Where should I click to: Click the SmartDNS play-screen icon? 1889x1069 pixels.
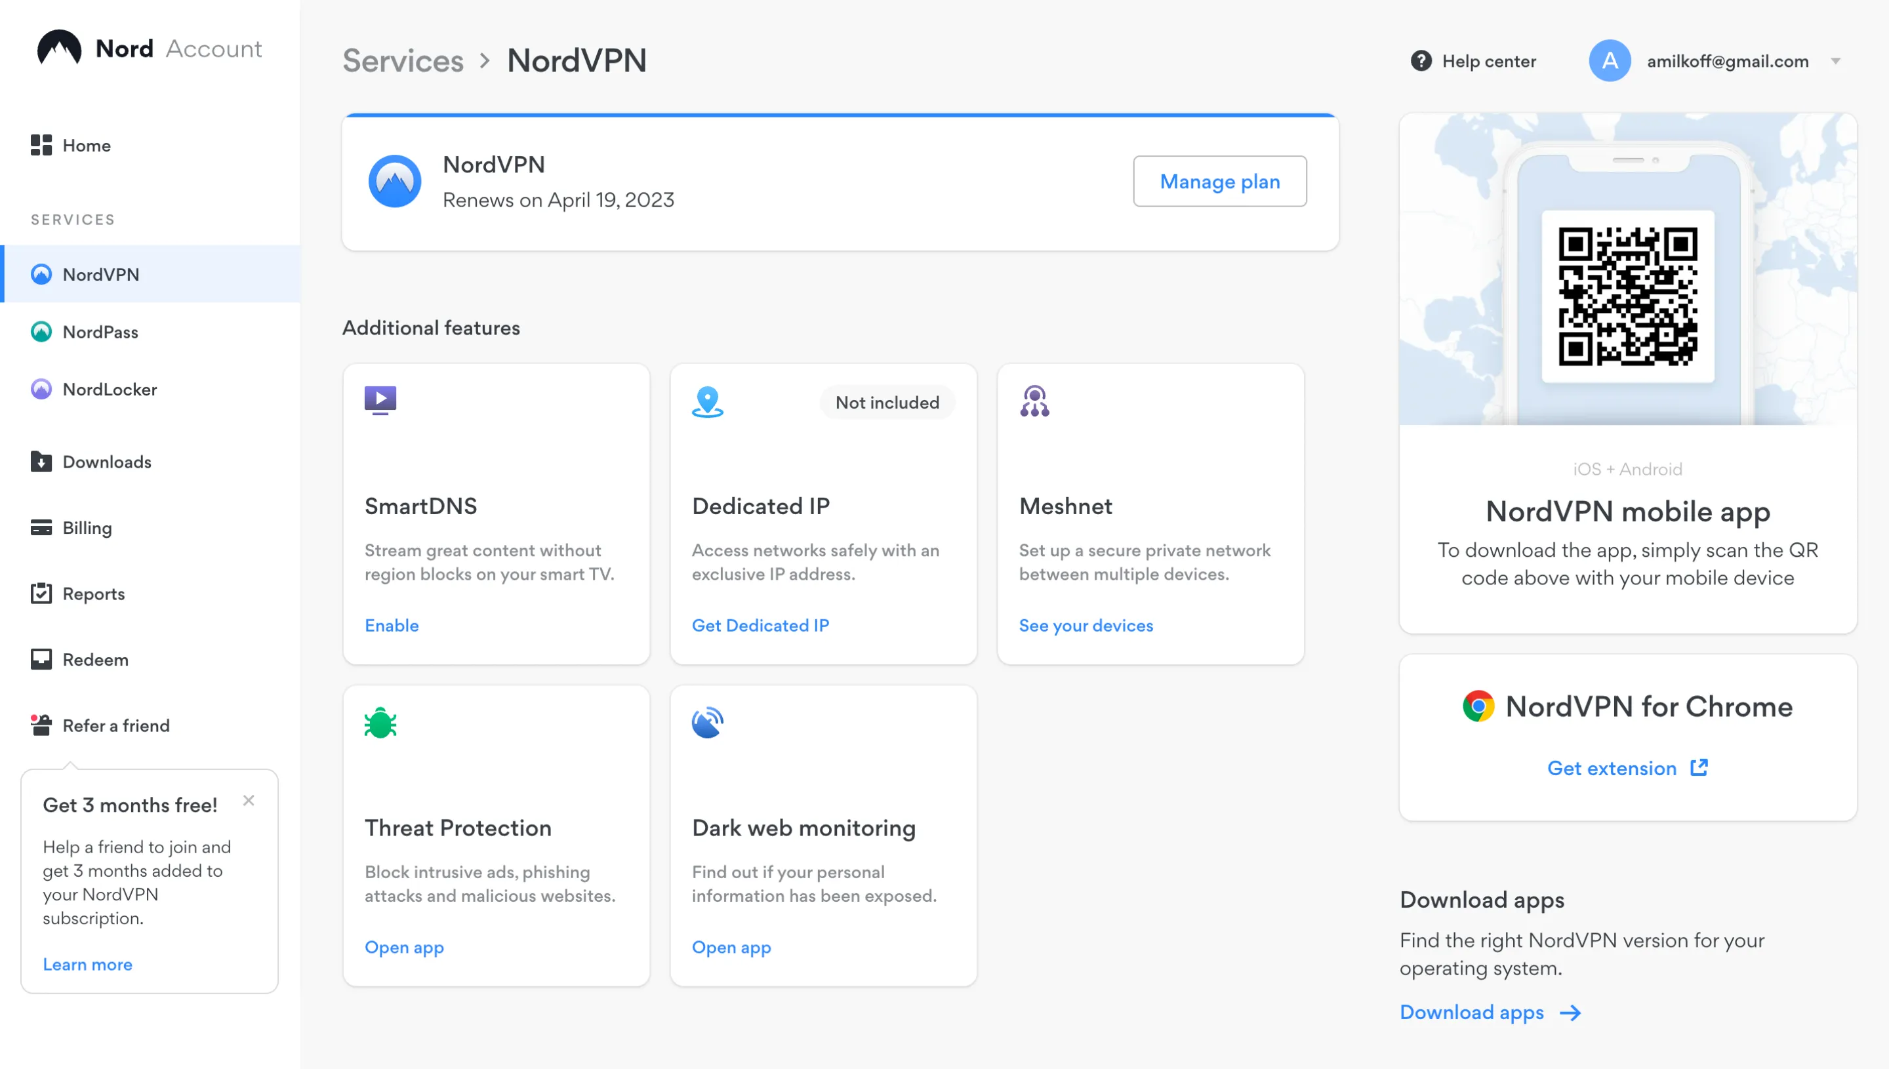tap(380, 400)
